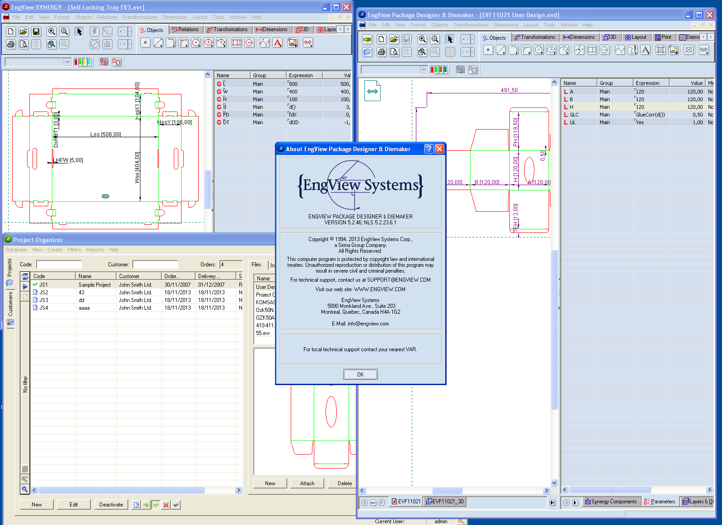
Task: Toggle the blue checkmark status filter
Action: 176,505
